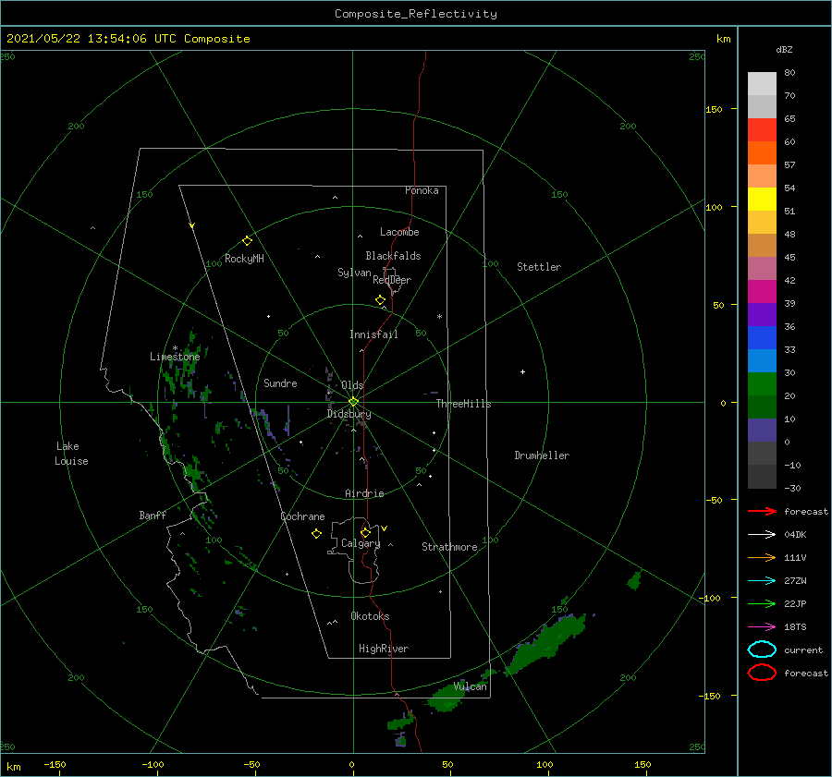Screen dimensions: 832x777
Task: Click the yellow diamond marker below RedDeer
Action: point(380,300)
